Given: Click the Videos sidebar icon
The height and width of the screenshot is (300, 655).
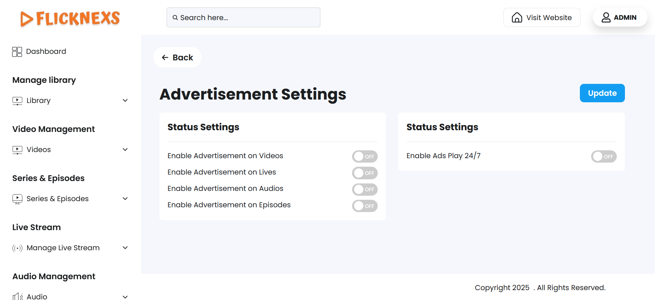Looking at the screenshot, I should (x=17, y=150).
